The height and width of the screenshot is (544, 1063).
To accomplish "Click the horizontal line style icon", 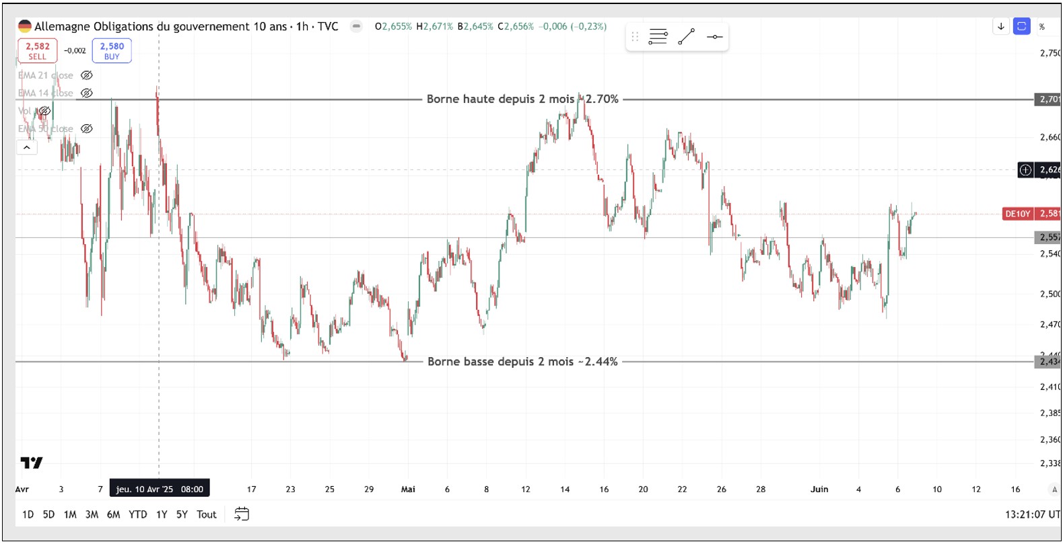I will click(714, 37).
